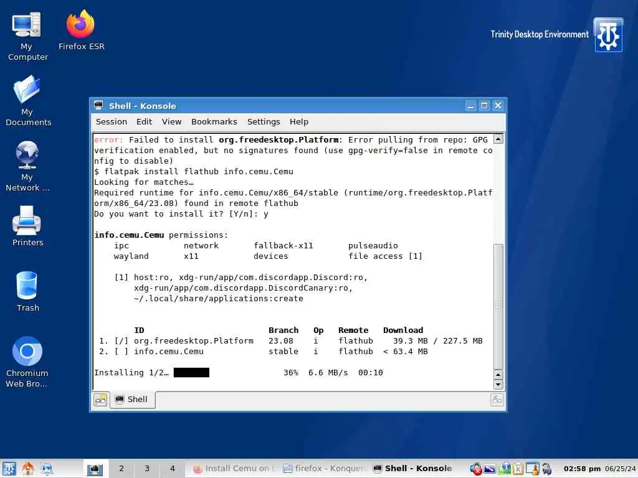Image resolution: width=638 pixels, height=478 pixels.
Task: Open the Edit menu
Action: (144, 121)
